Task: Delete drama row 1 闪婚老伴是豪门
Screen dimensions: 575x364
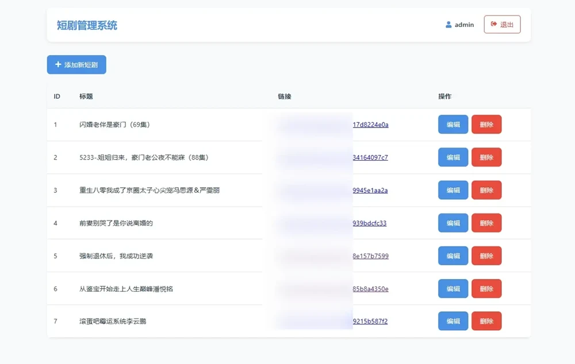Action: pos(486,125)
